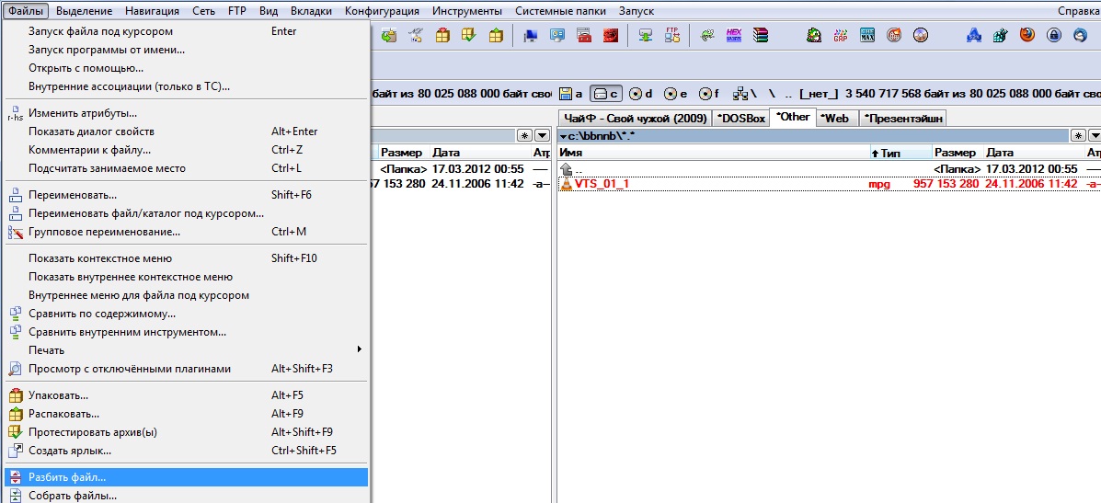Open the FTP connection toolbar icon
Screen dimensions: 1101x503
(x=672, y=35)
